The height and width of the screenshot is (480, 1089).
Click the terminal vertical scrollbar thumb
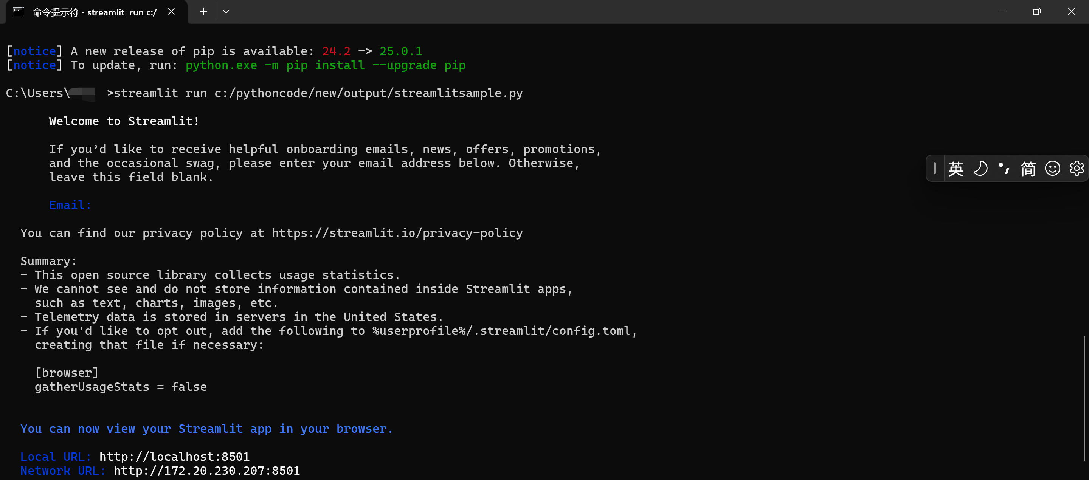1084,398
